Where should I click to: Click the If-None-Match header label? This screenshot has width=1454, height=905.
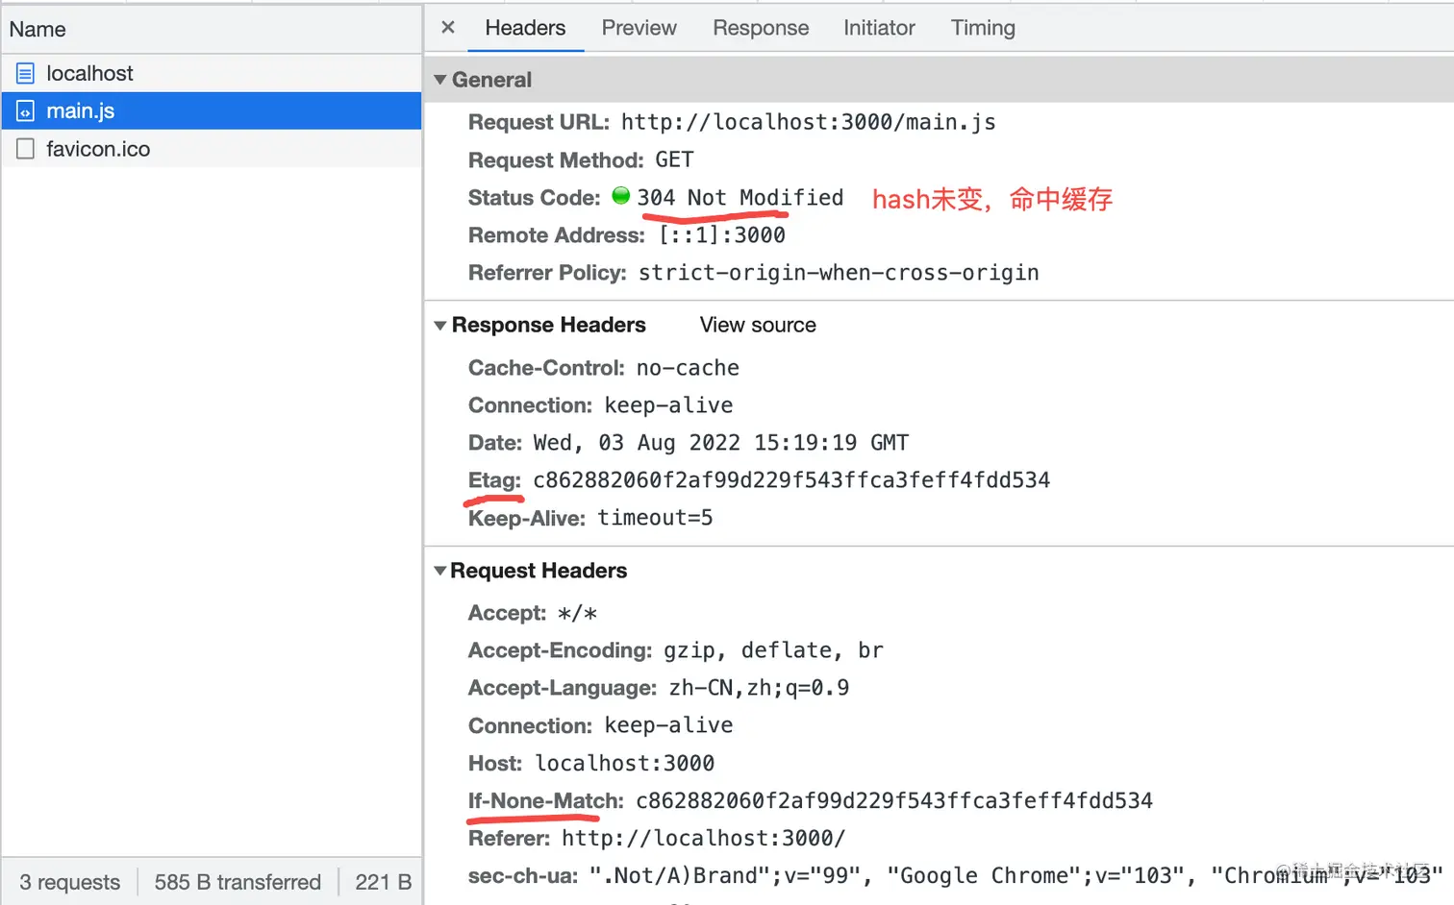(545, 801)
